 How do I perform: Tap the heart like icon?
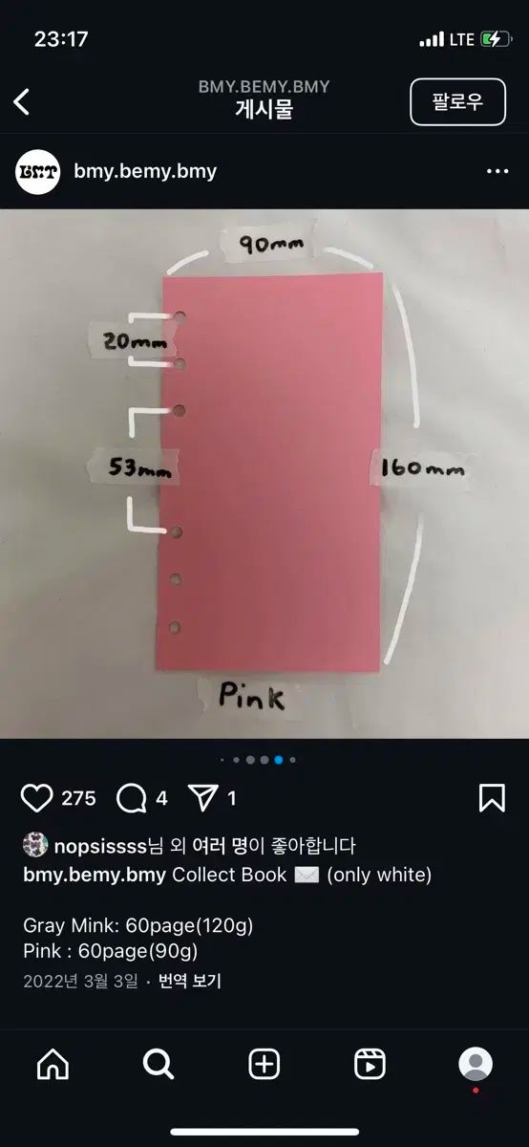click(36, 798)
